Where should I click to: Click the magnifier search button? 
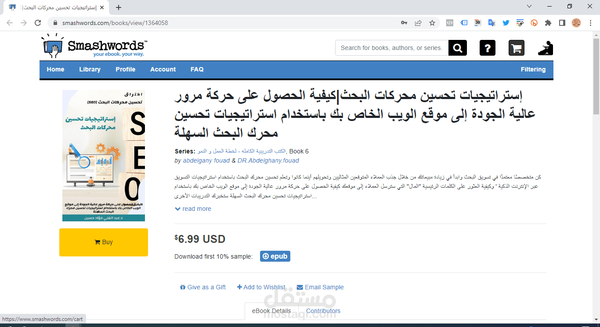(458, 48)
